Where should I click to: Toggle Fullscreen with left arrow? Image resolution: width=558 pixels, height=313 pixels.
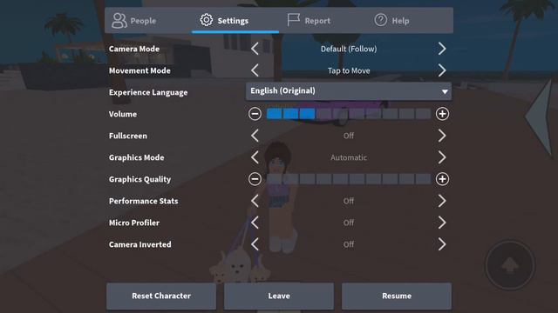coord(255,136)
